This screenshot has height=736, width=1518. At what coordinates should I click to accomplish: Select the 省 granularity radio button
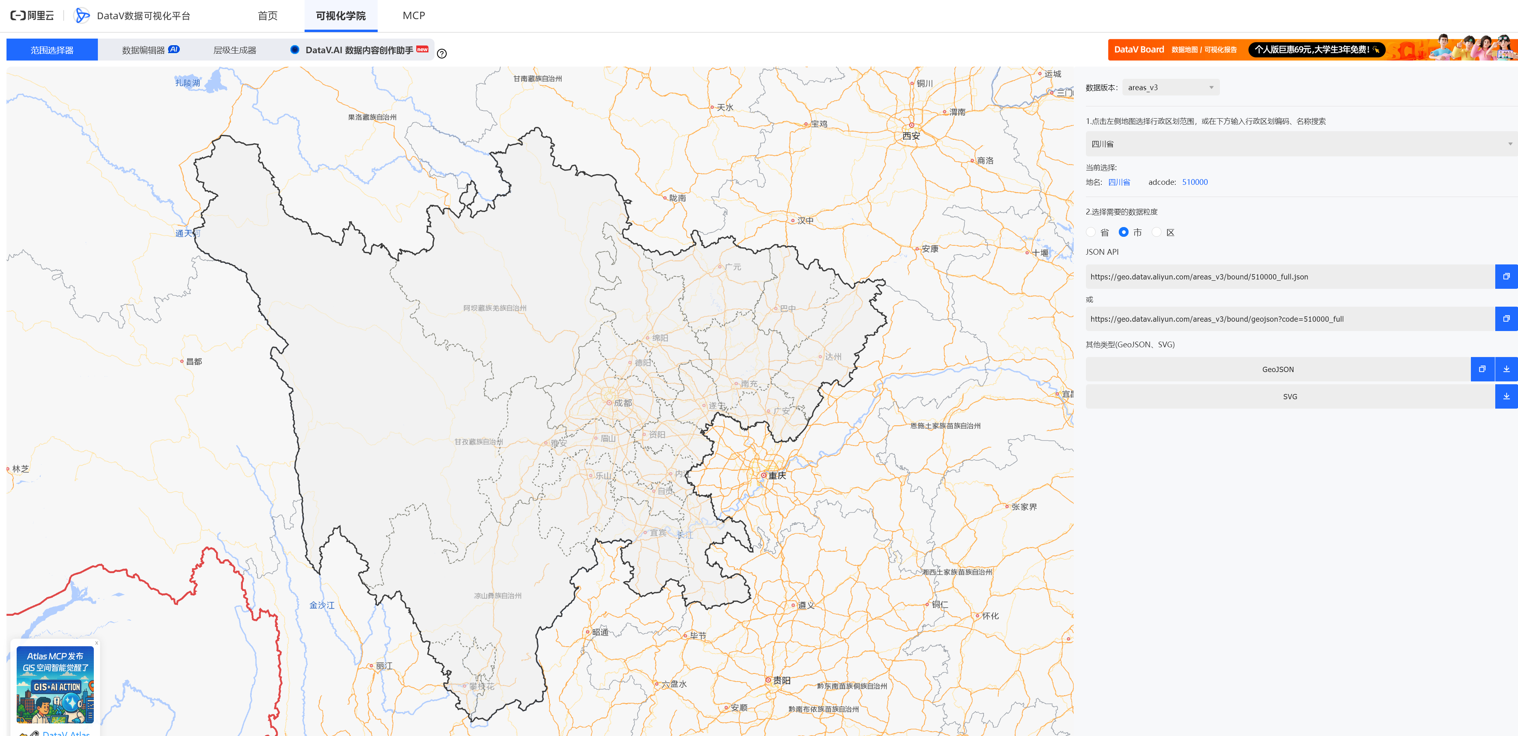(1091, 232)
